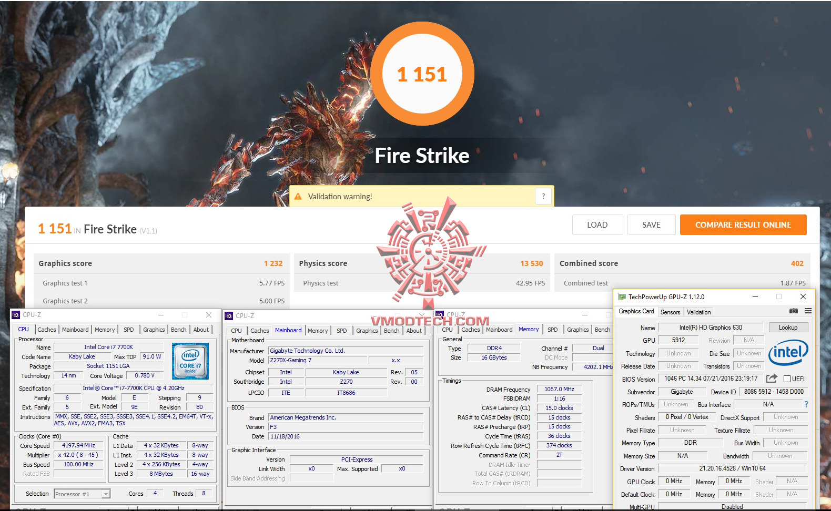The image size is (831, 511).
Task: Click the processor name Intel Core i7 7700K
Action: pyautogui.click(x=109, y=347)
